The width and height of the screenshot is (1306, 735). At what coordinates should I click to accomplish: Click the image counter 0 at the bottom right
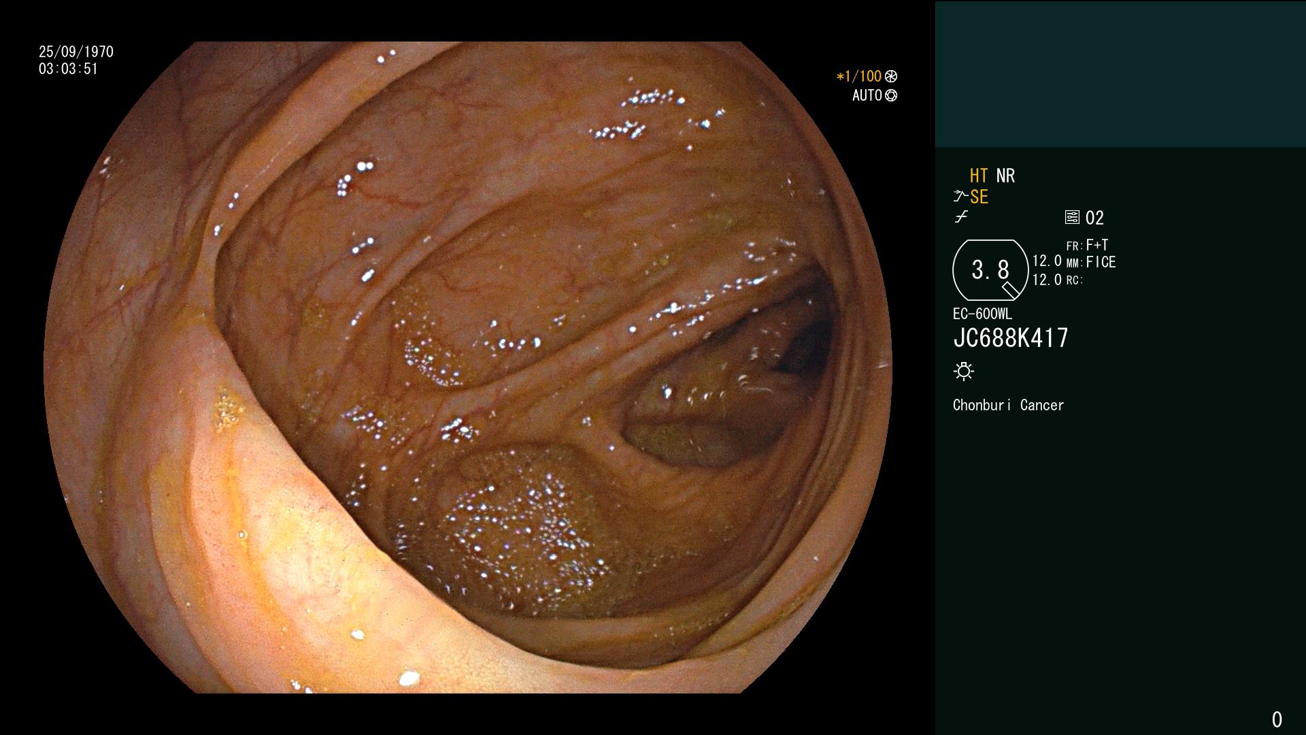(x=1277, y=719)
